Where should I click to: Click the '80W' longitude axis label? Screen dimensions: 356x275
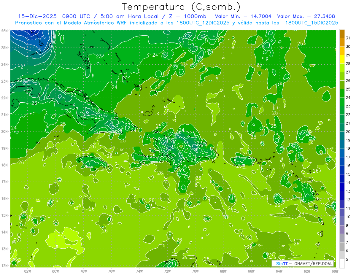point(55,271)
